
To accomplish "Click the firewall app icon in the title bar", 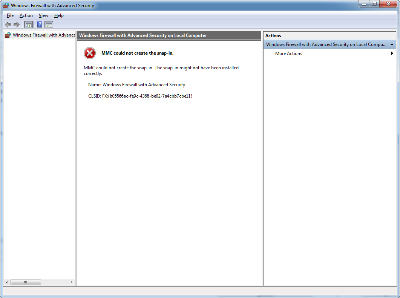I will point(6,5).
